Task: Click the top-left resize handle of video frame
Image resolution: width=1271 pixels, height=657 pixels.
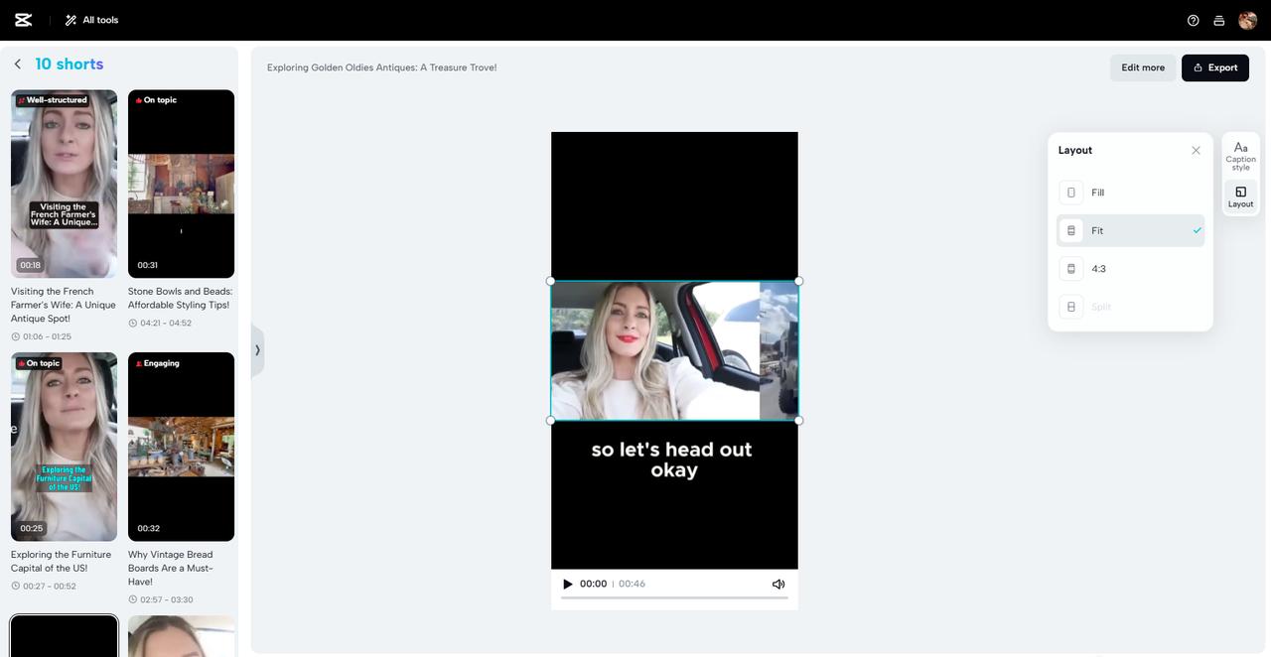Action: pos(551,281)
